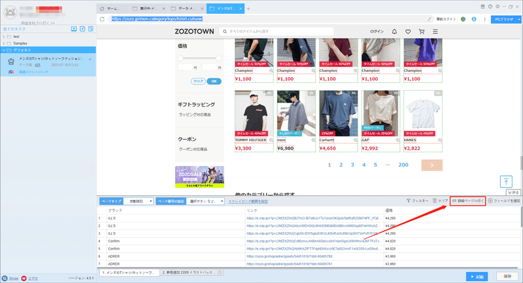
Task: Click ZOZOTOWN ログイン link
Action: [377, 31]
